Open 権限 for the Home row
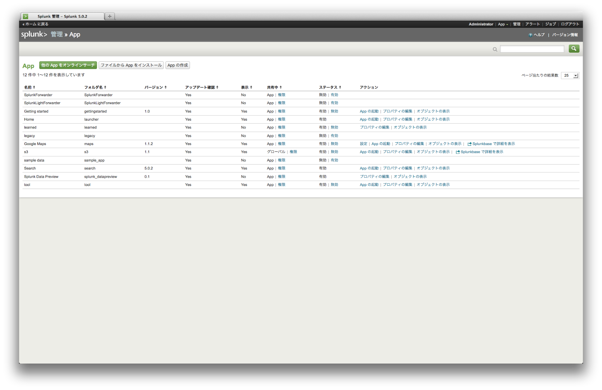The width and height of the screenshot is (602, 390). (x=281, y=119)
